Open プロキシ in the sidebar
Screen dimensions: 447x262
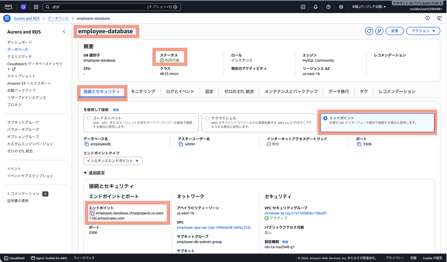(x=14, y=105)
